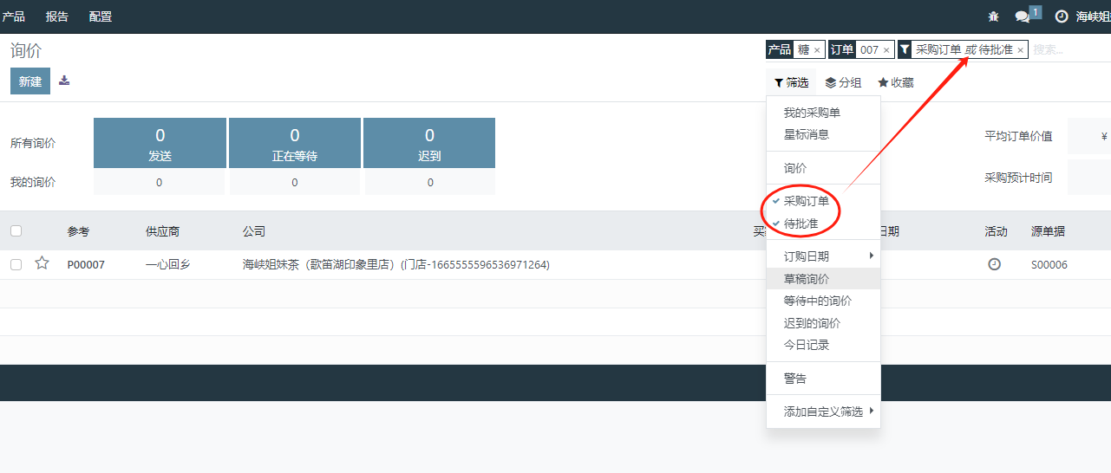This screenshot has width=1111, height=473.
Task: Open the chat messages icon
Action: [x=1023, y=16]
